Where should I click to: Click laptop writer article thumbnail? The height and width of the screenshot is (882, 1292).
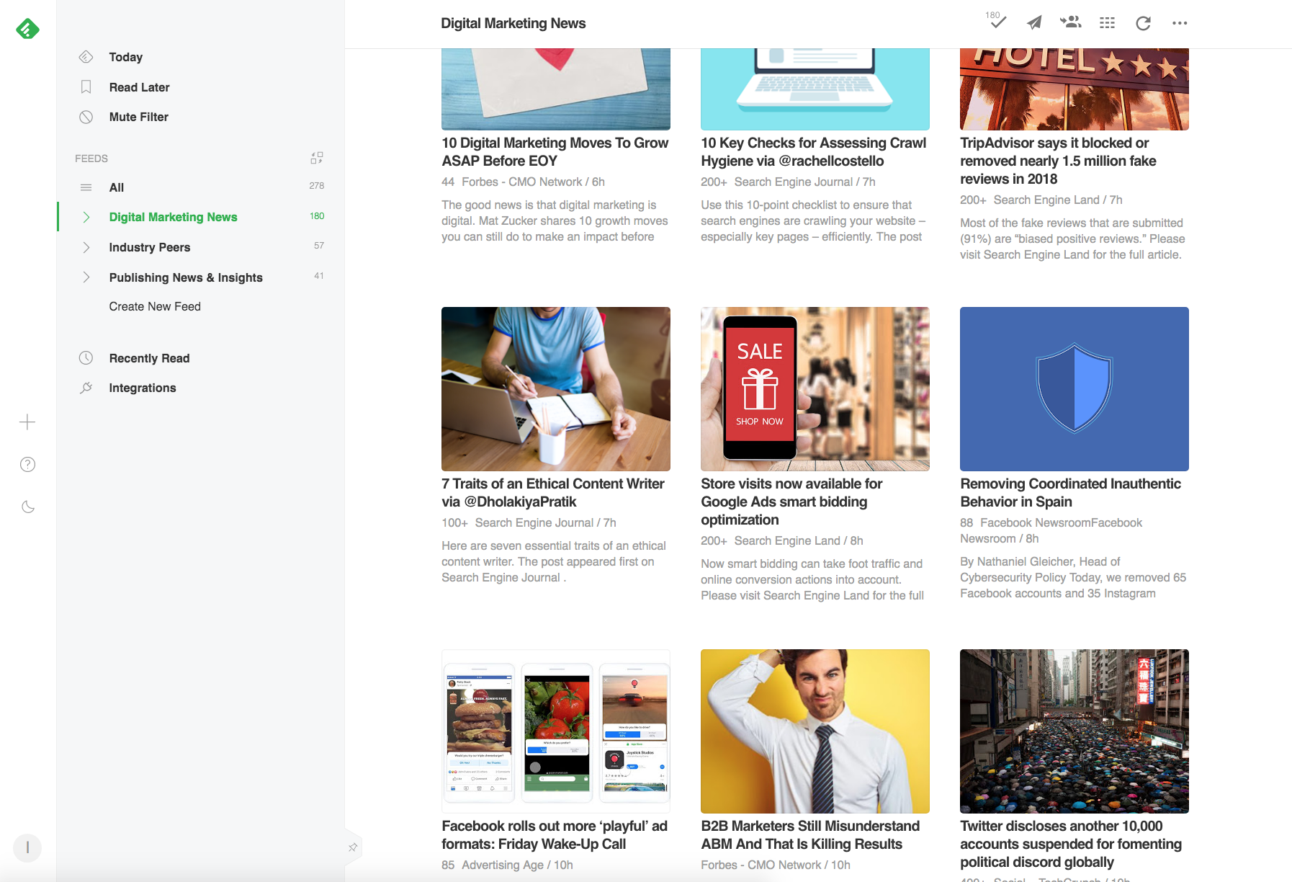[556, 389]
